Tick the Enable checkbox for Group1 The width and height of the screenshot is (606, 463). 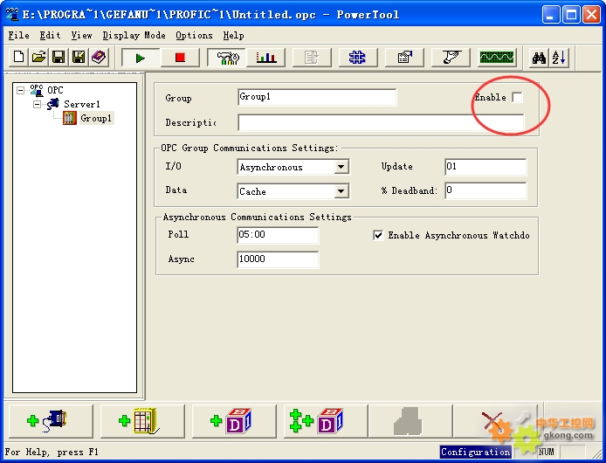tap(517, 97)
